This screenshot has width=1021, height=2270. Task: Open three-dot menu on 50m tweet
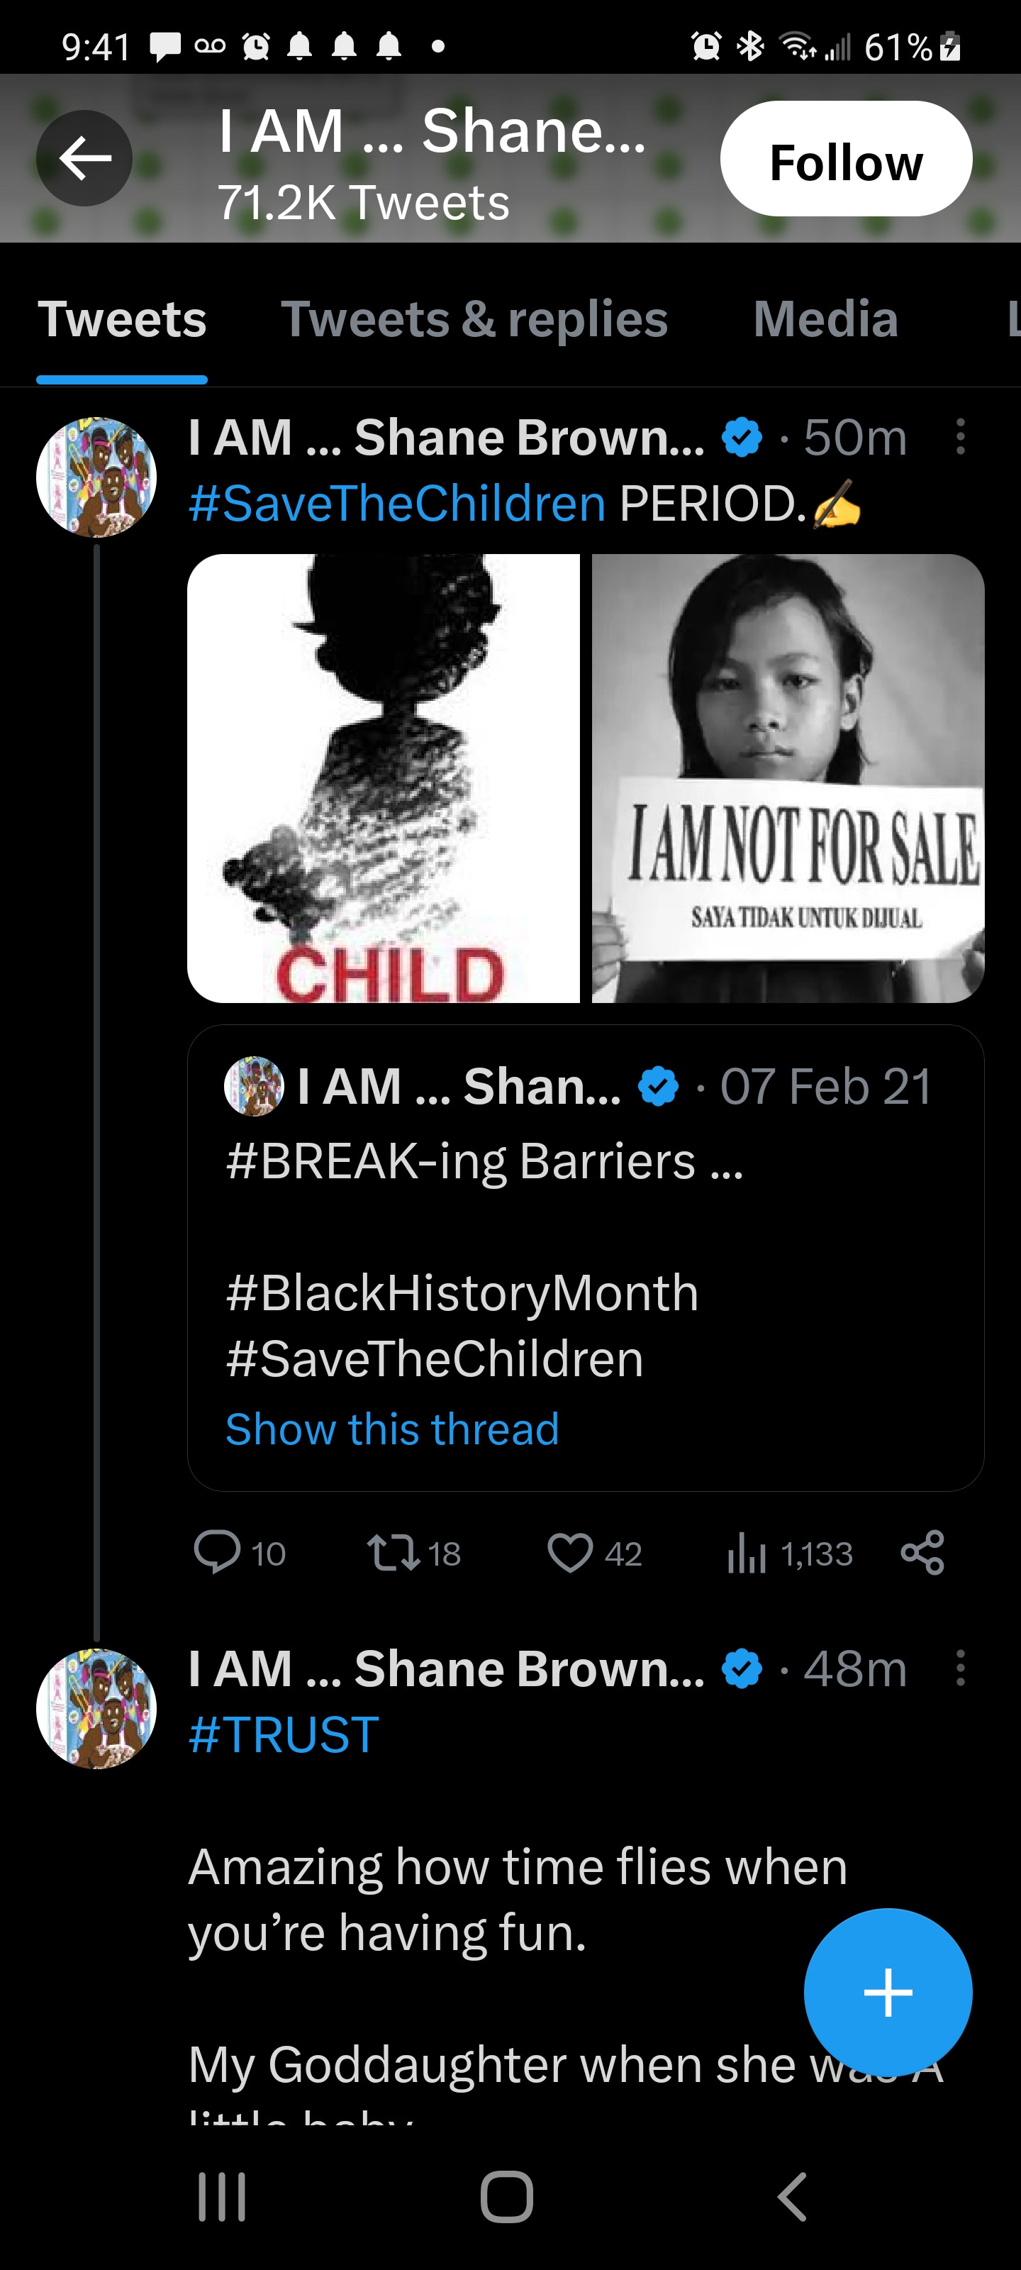coord(960,437)
